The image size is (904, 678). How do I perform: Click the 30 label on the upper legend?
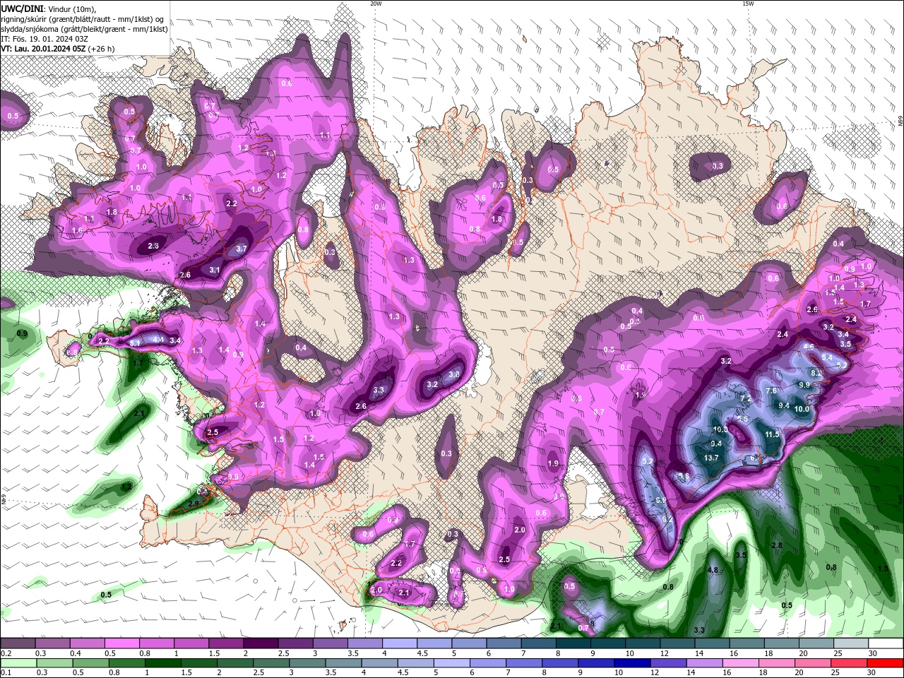point(872,653)
